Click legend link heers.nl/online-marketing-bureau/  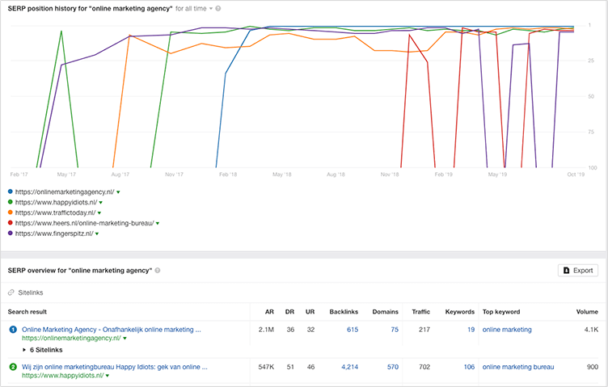coord(85,223)
